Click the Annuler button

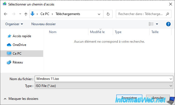click(x=158, y=98)
